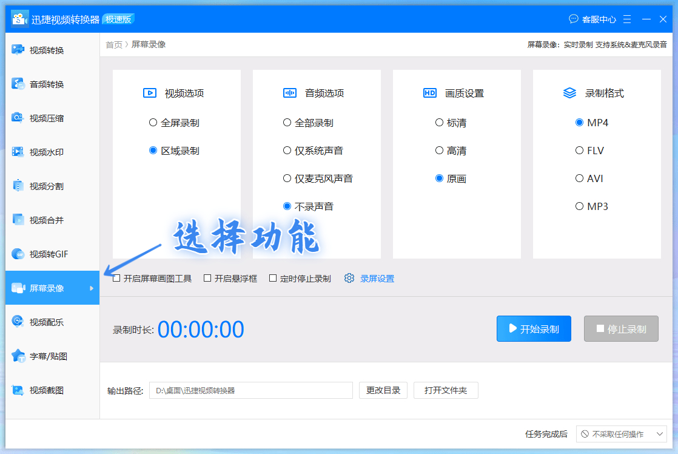Choose 标清 quality setting
The image size is (678, 454).
(x=451, y=123)
